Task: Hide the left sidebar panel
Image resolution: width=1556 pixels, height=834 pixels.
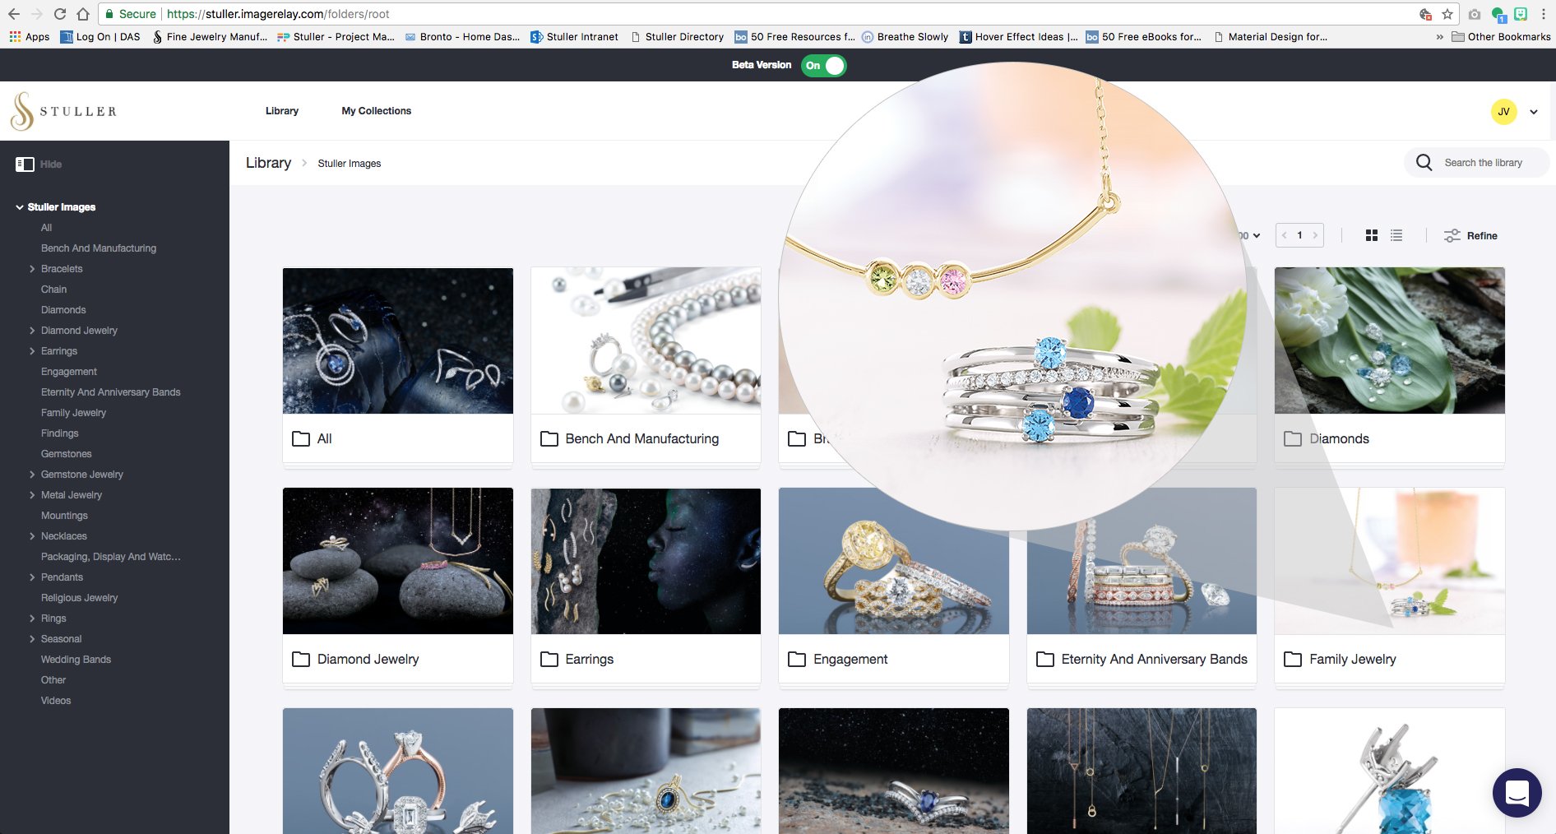Action: (x=38, y=164)
